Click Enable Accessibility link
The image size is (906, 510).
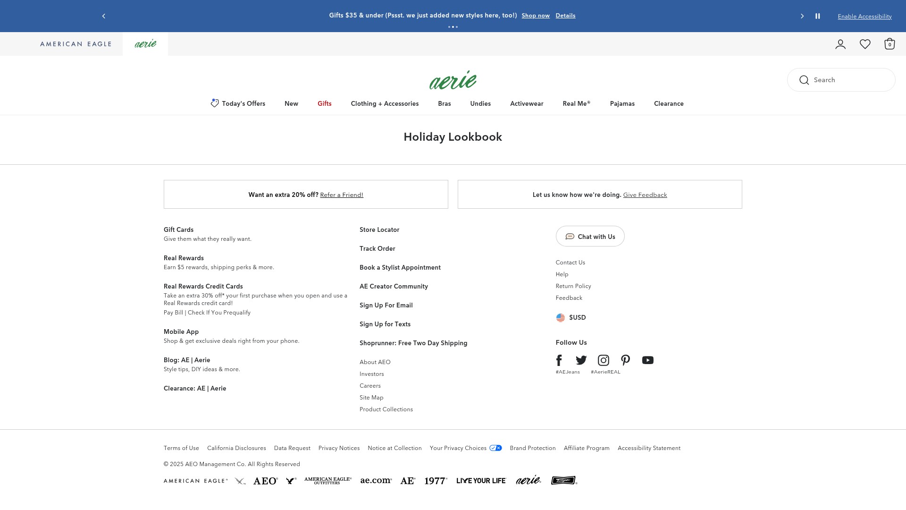click(864, 17)
